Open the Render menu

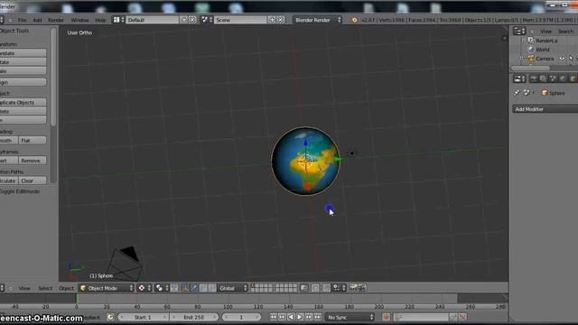(56, 20)
